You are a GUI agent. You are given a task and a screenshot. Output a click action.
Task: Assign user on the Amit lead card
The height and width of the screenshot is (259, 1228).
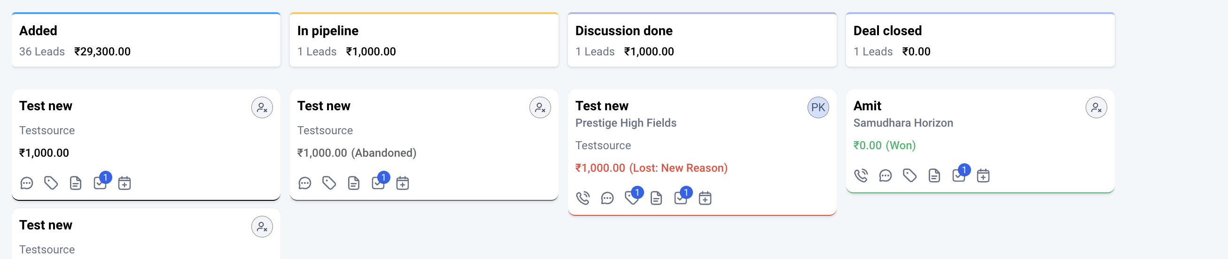point(1096,107)
